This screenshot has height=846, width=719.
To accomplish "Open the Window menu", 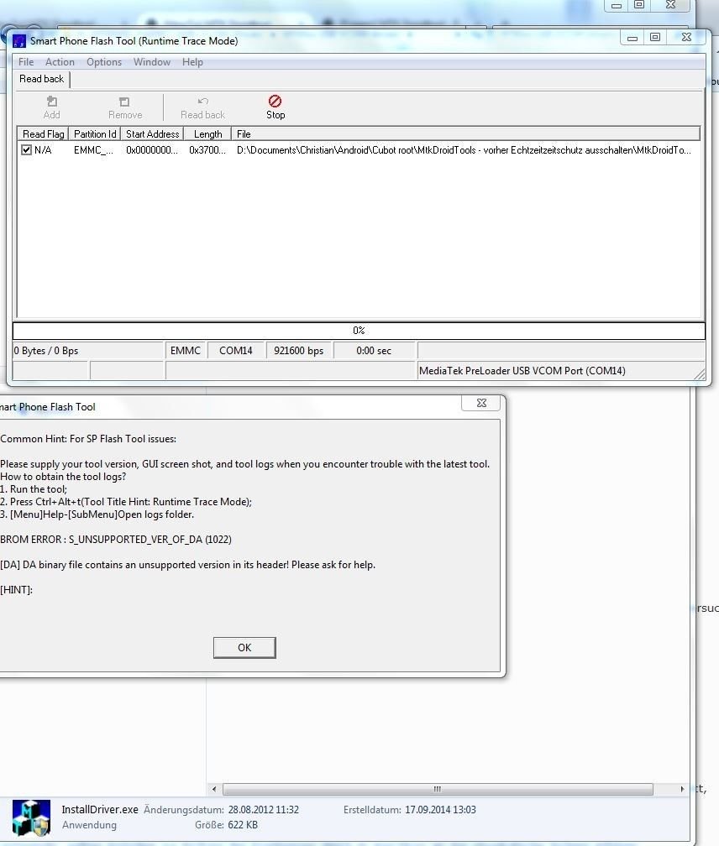I will (x=152, y=62).
